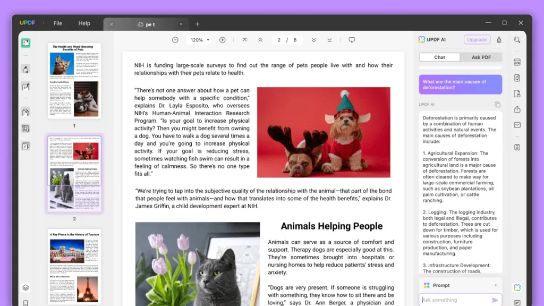544x306 pixels.
Task: Open the Layers panel icon
Action: (x=25, y=287)
